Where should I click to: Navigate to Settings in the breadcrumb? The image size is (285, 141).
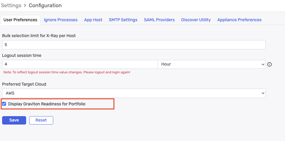(x=11, y=5)
